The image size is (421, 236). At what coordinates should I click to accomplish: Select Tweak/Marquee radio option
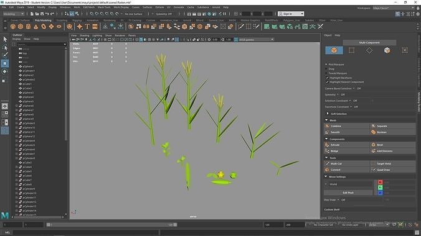326,73
